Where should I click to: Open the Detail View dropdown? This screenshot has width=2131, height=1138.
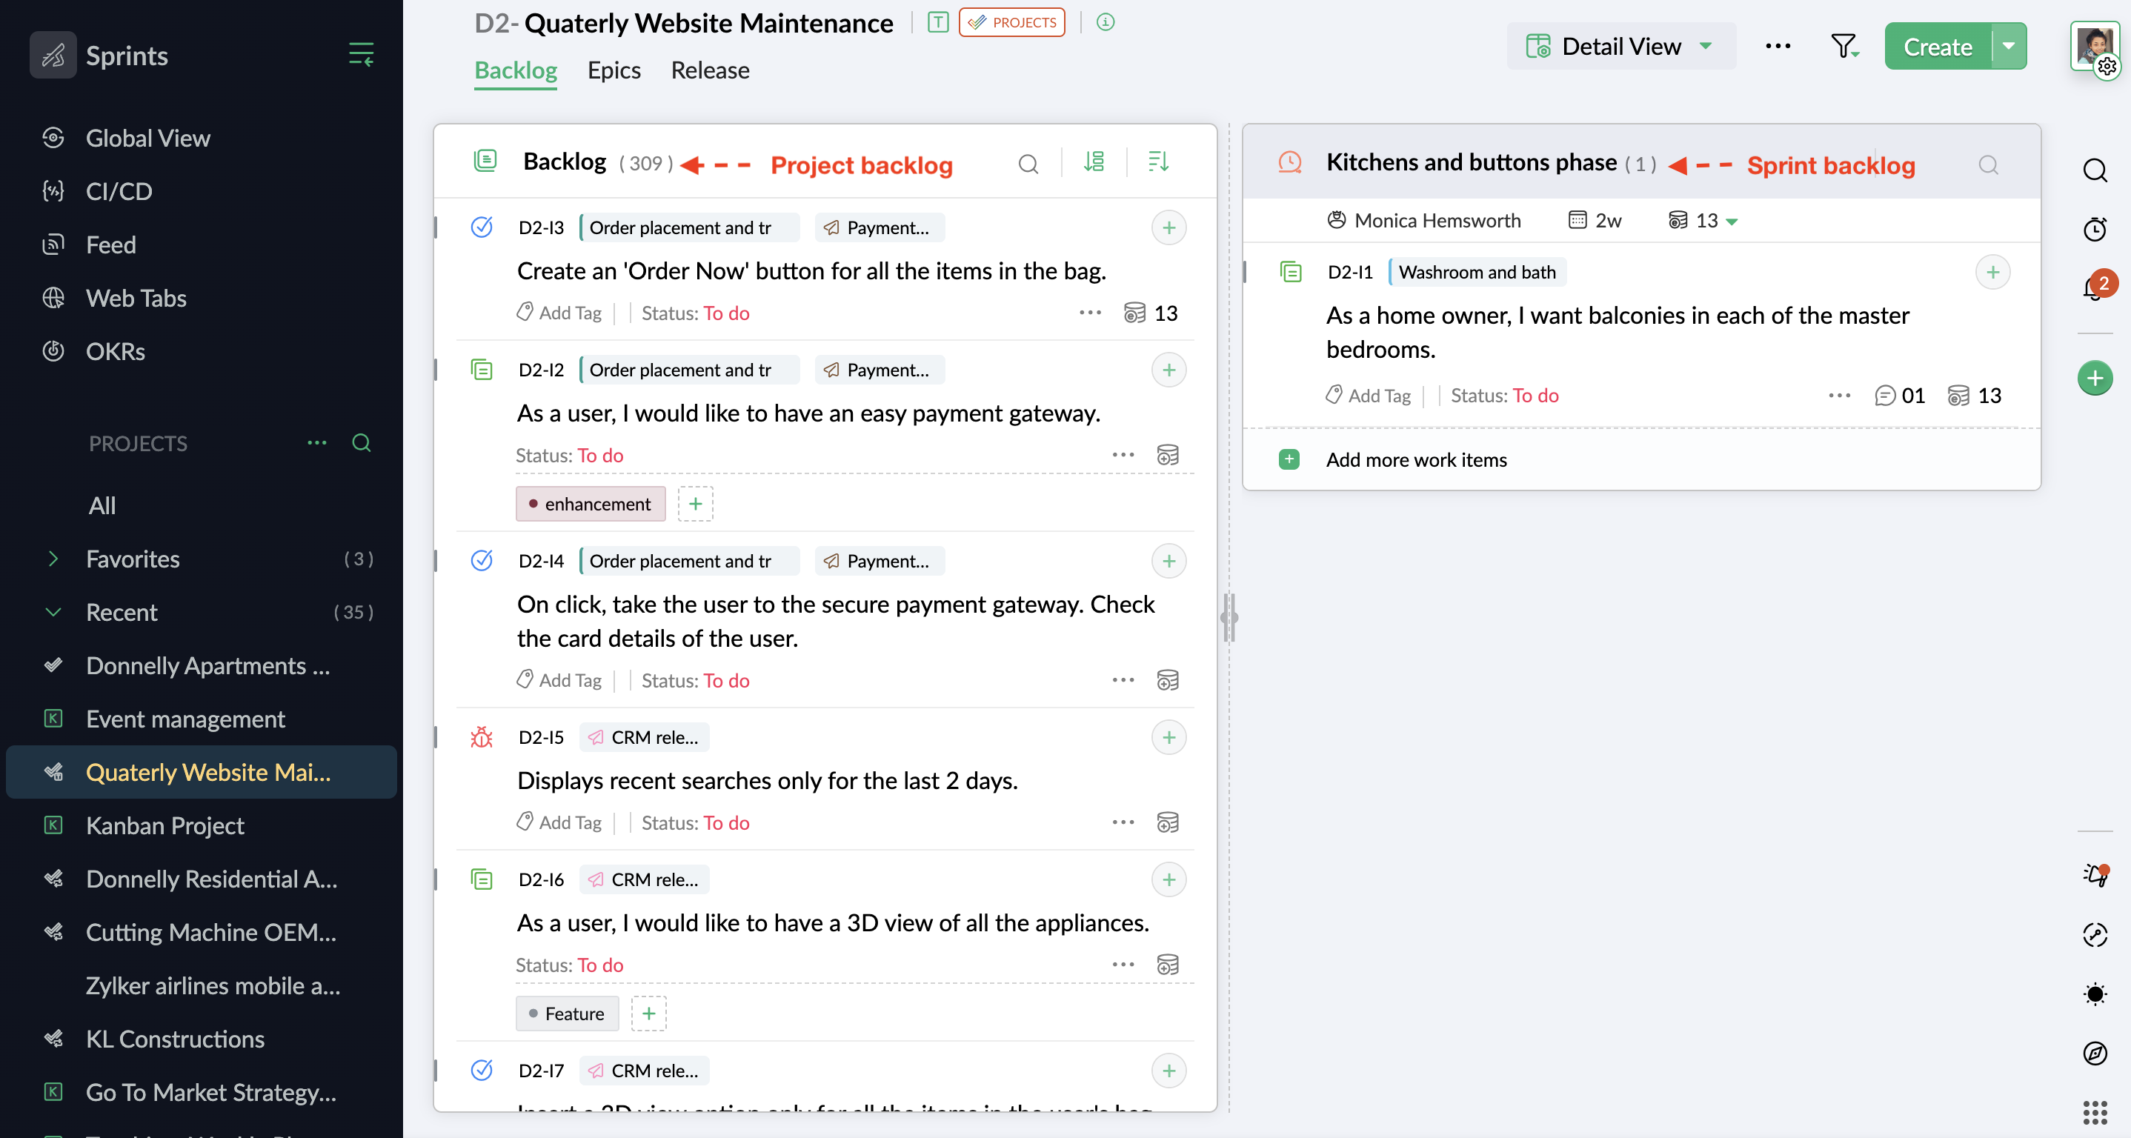1620,47
